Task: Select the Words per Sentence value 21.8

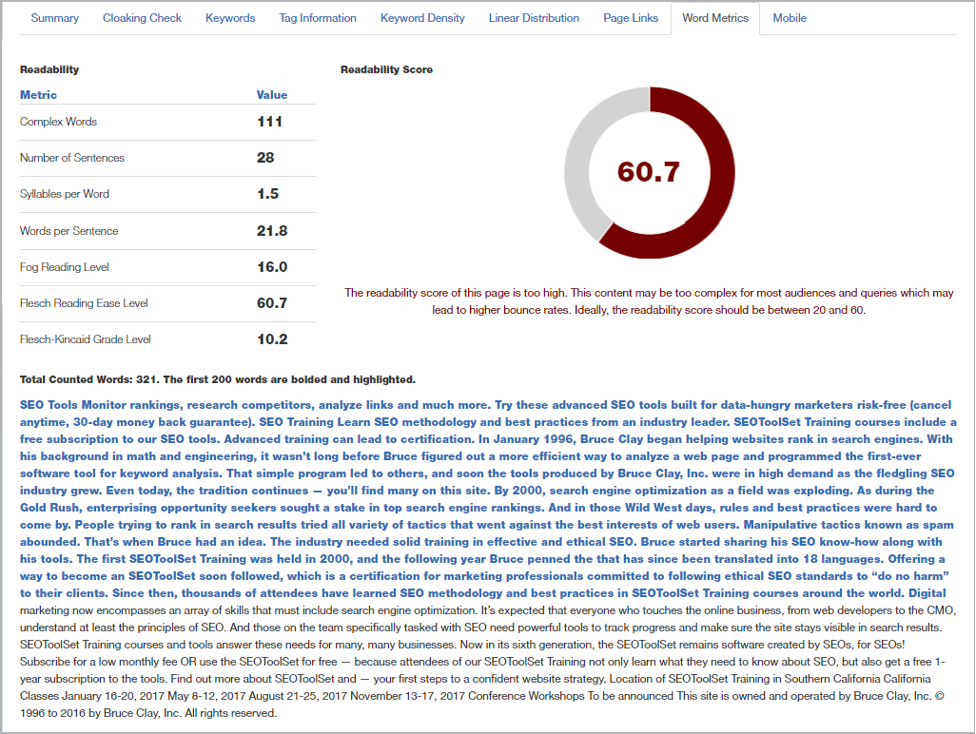Action: 272,231
